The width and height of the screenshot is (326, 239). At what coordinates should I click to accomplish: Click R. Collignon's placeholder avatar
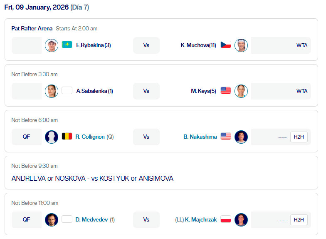[x=52, y=137]
